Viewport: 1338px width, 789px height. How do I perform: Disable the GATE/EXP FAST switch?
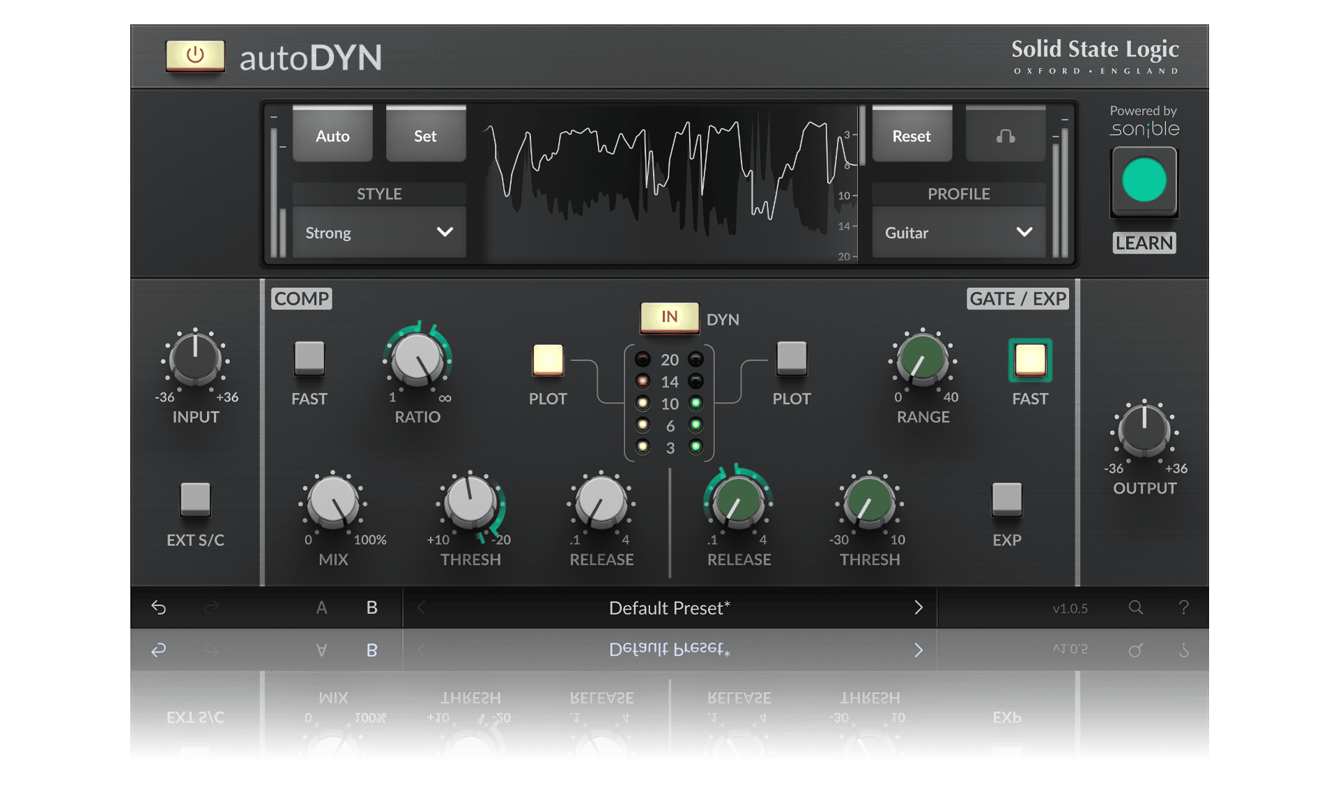point(1030,360)
